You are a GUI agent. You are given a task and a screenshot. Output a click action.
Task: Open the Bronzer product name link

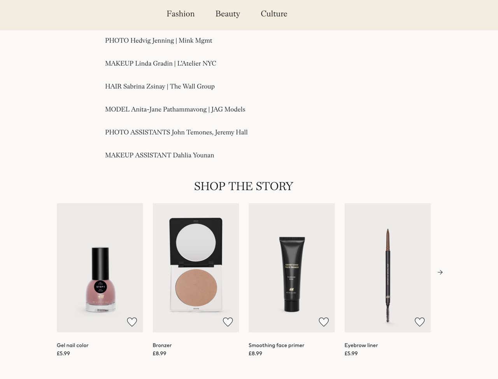click(x=162, y=345)
